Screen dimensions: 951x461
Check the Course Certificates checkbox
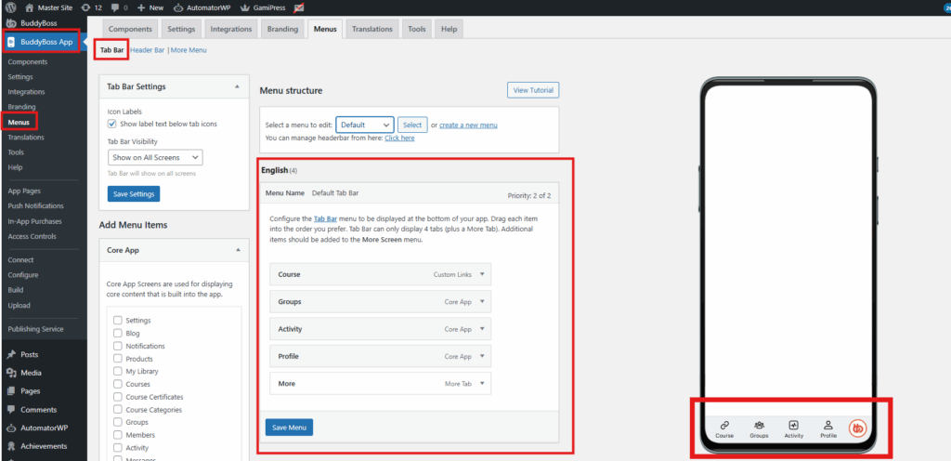tap(118, 397)
